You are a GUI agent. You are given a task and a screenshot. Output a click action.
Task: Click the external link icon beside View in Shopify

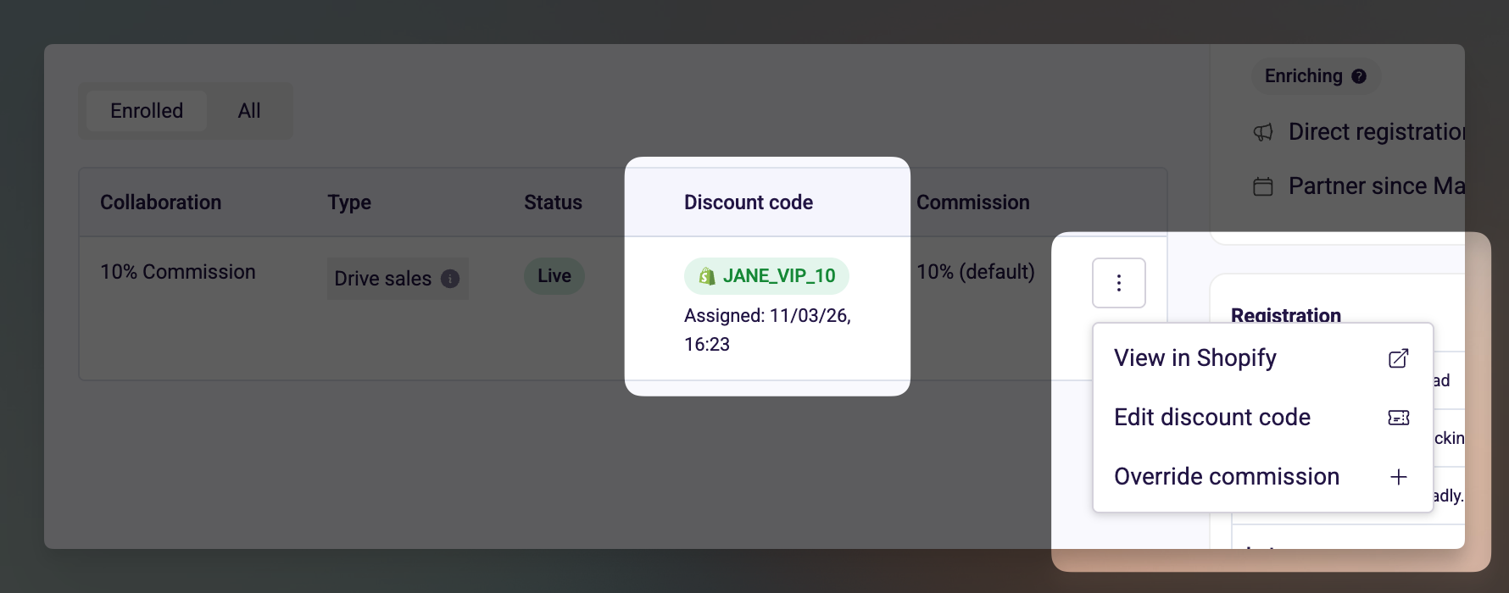click(1398, 357)
